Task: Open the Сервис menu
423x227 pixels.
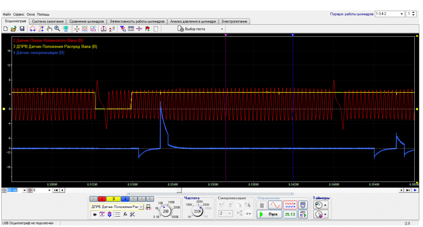Action: pos(19,14)
